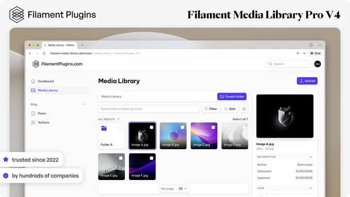Open the browser tab list chevron
This screenshot has width=350, height=197.
(320, 45)
